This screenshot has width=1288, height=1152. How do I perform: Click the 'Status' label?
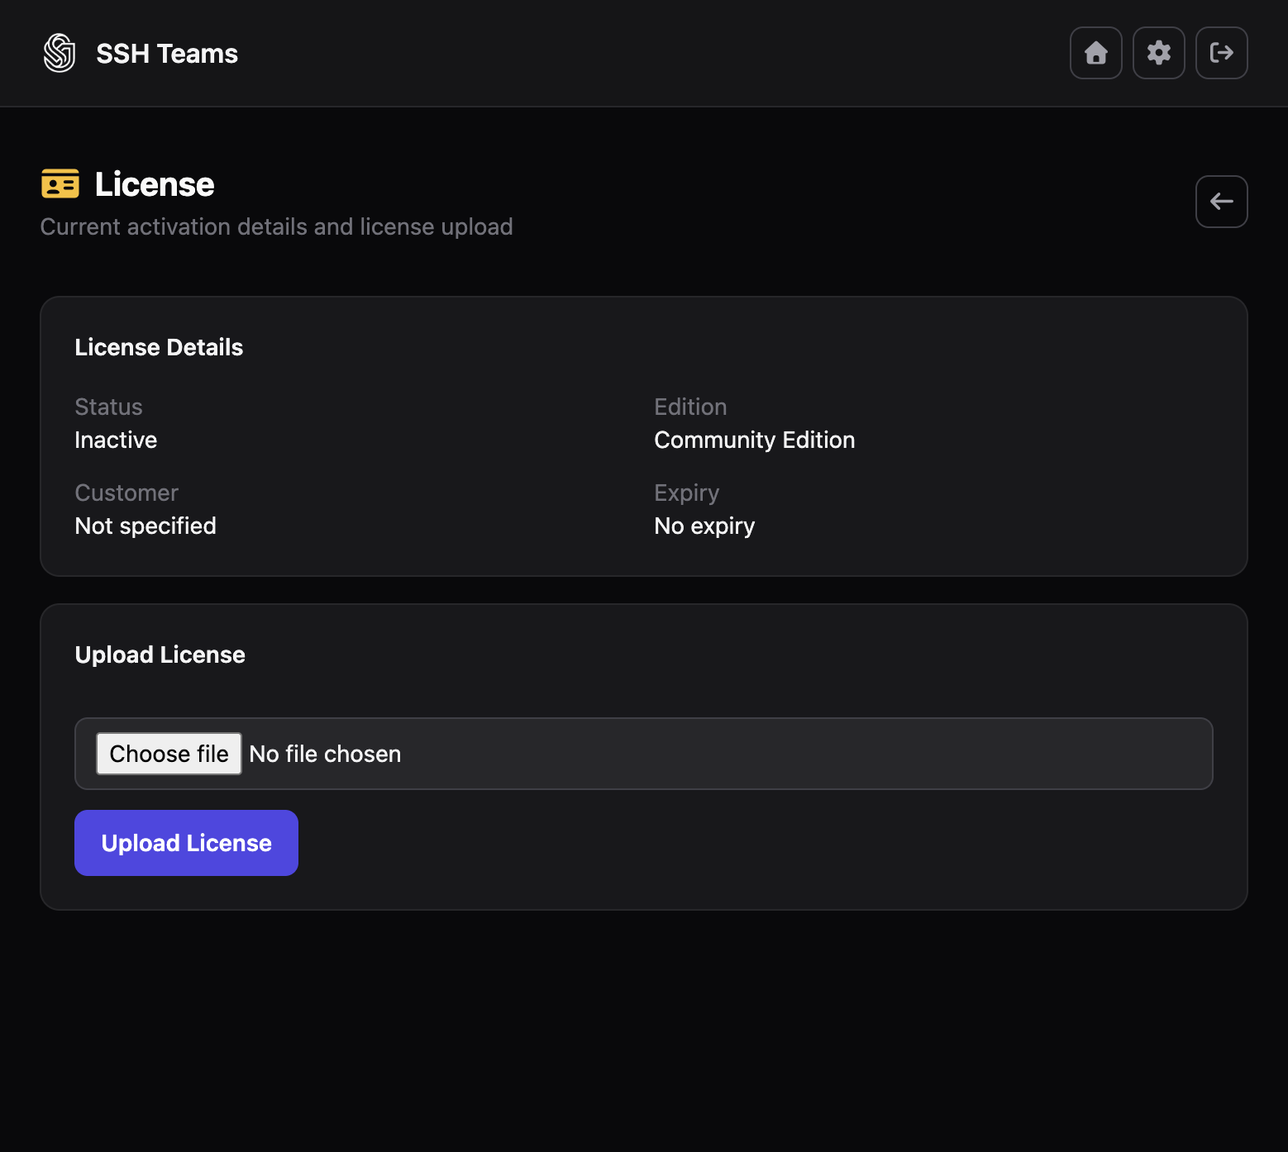tap(108, 407)
